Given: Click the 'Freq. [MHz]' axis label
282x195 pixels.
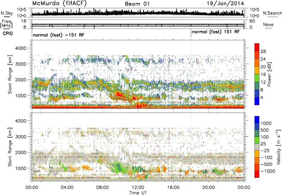Looking at the screenshot, I should 6,24.
